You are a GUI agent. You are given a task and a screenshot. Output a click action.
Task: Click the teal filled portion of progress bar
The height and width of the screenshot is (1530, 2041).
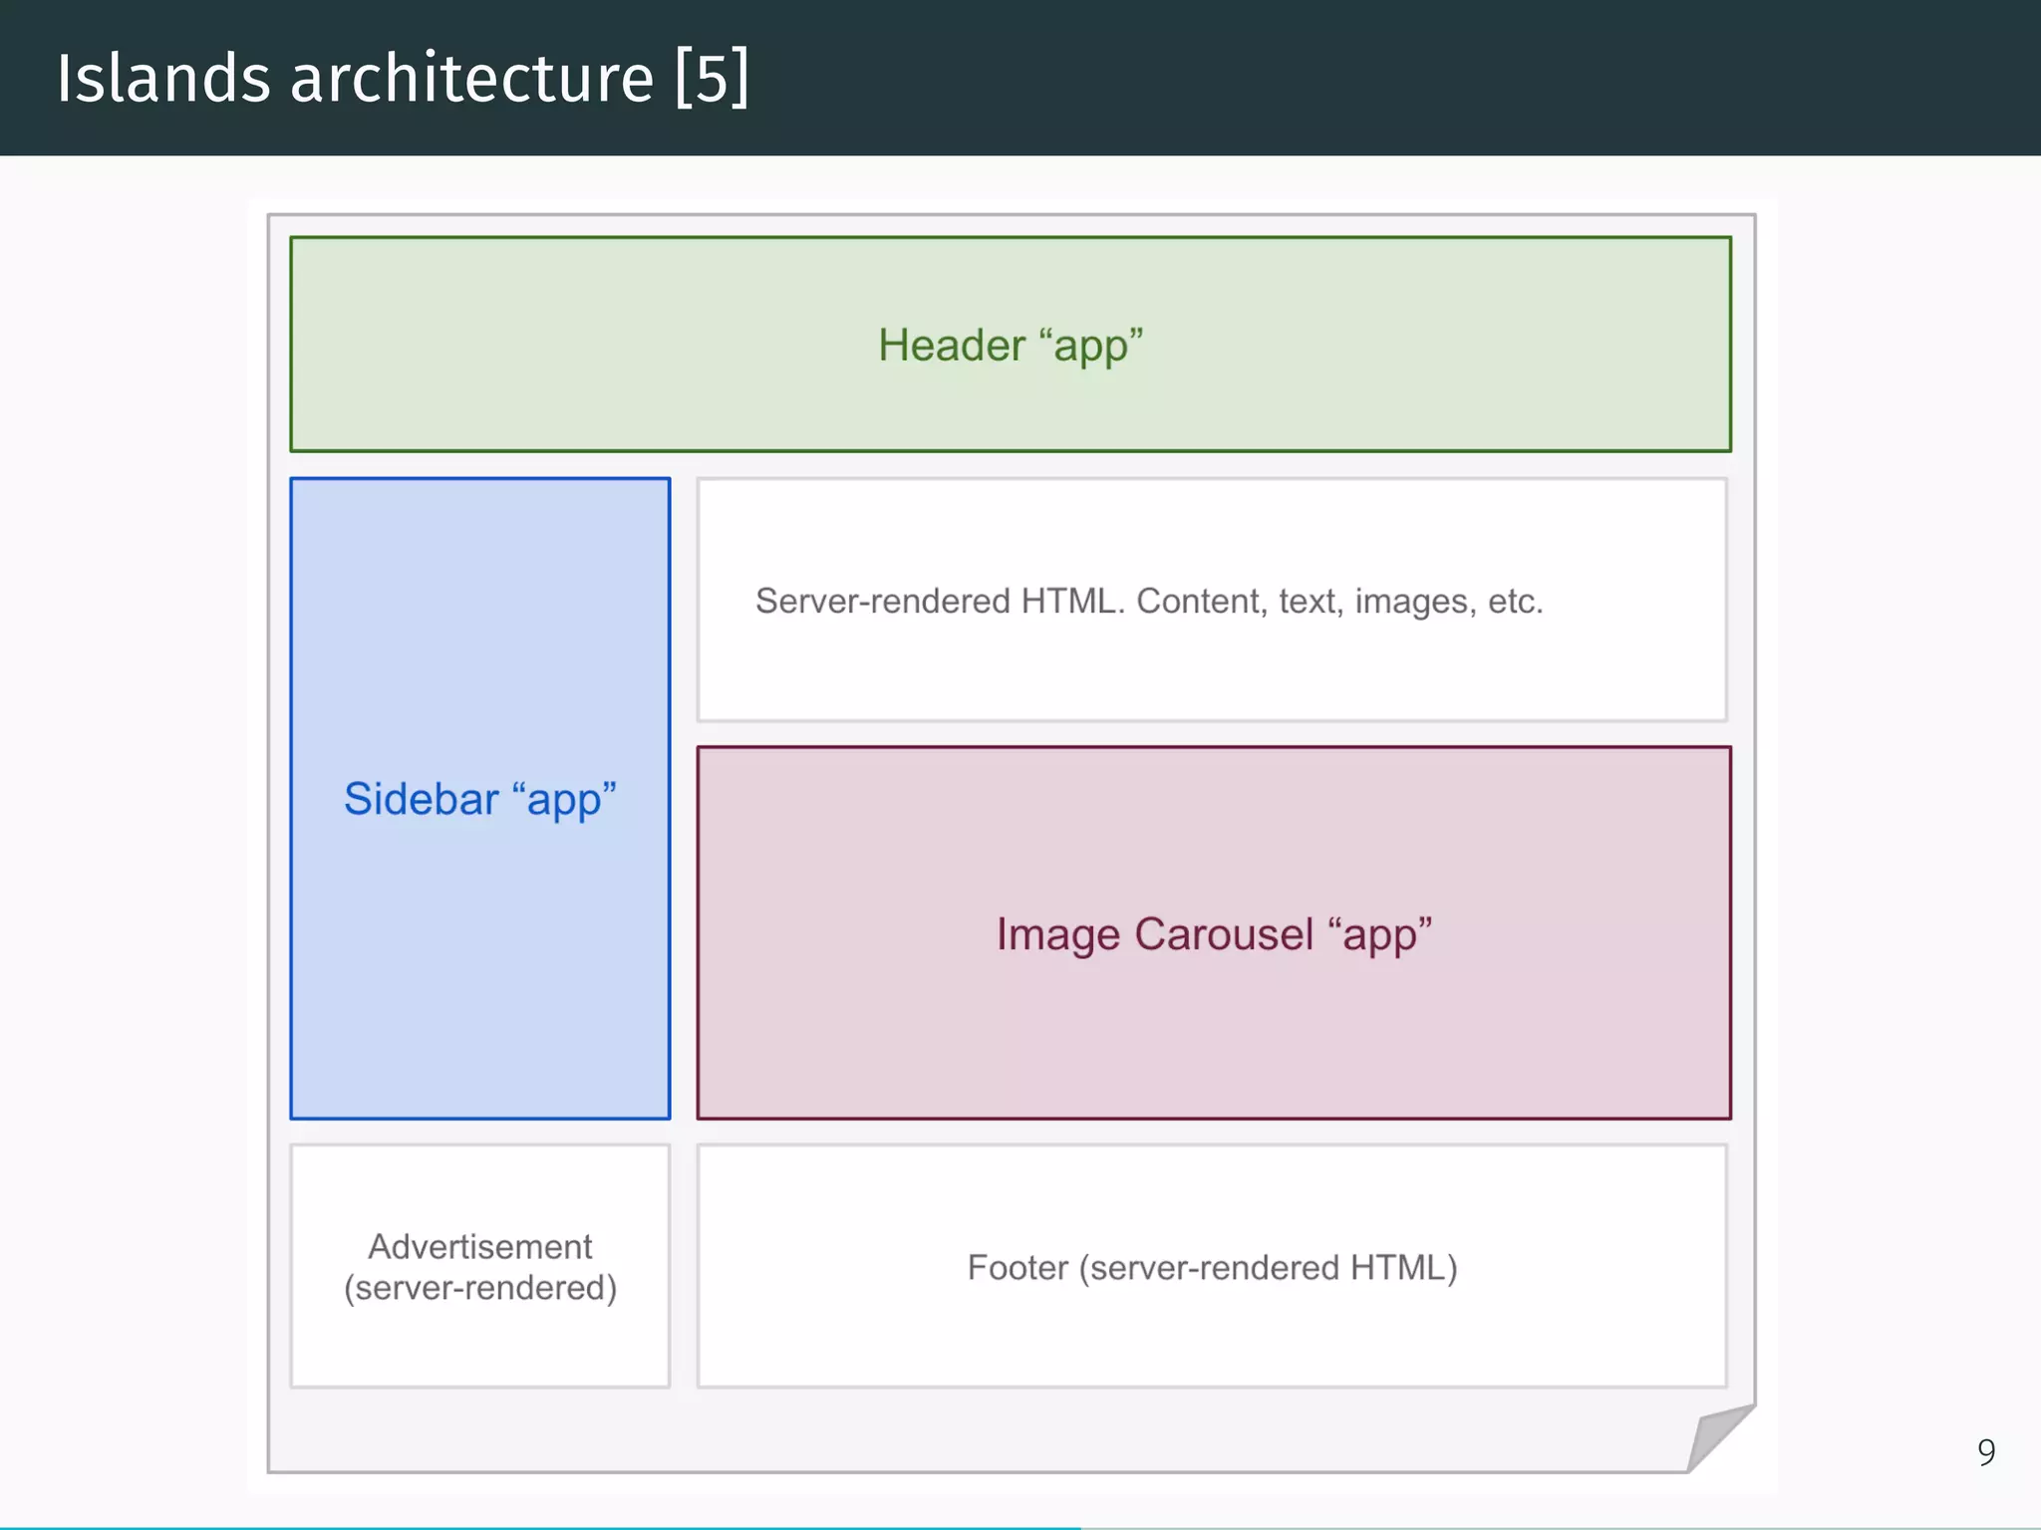(538, 1527)
